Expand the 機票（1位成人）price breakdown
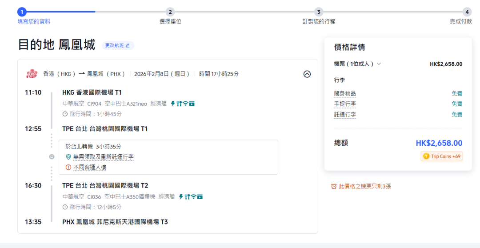This screenshot has width=480, height=248. 379,64
